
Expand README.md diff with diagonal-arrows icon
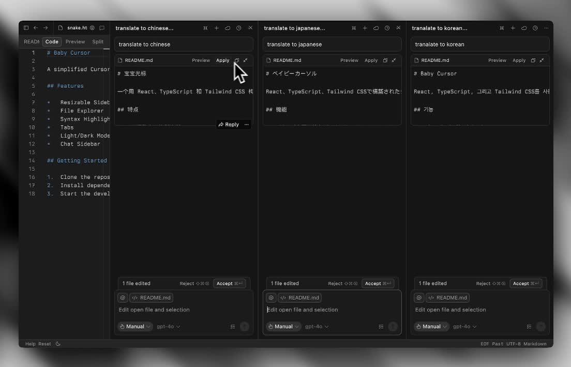245,60
